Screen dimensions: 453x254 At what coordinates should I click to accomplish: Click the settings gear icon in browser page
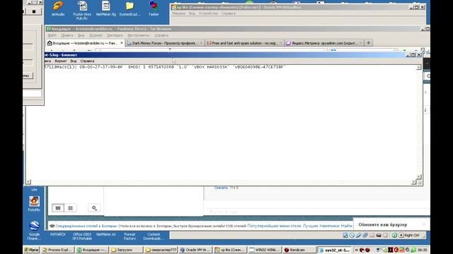[x=94, y=208]
